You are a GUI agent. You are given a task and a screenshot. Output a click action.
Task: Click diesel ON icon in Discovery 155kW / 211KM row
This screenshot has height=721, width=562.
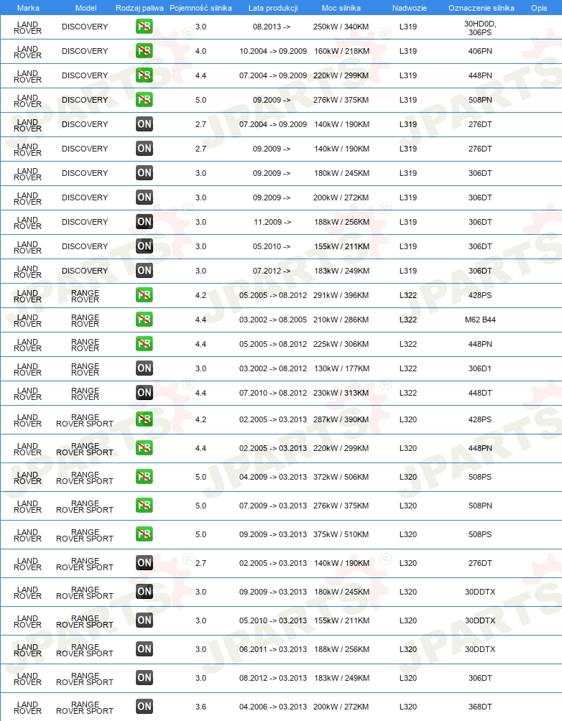point(144,246)
